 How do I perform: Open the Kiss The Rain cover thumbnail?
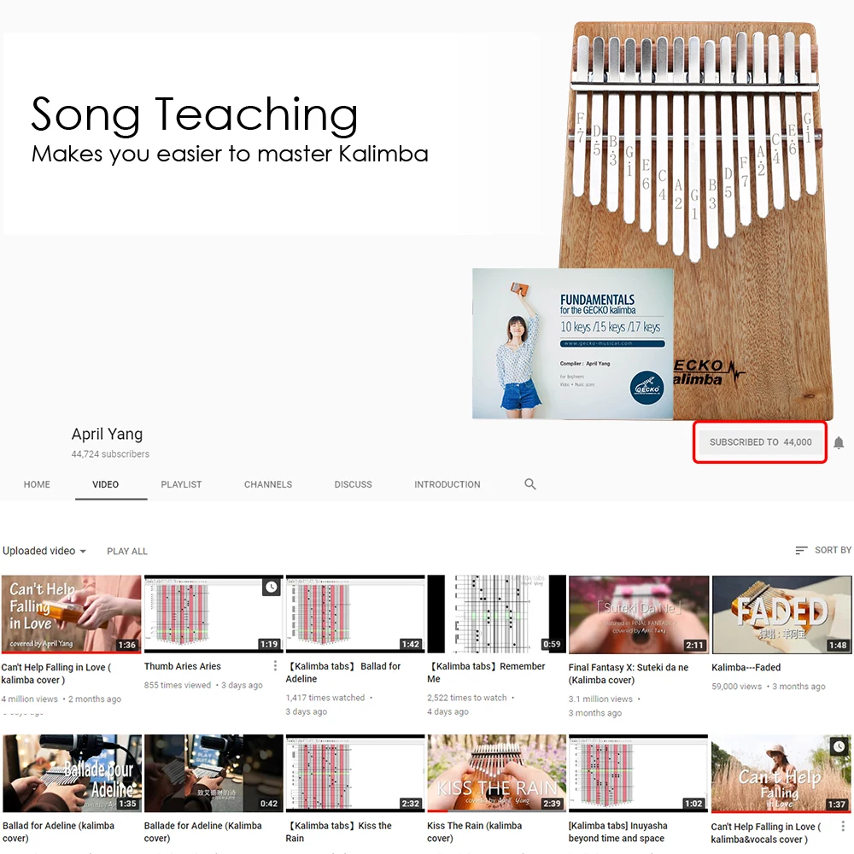click(497, 773)
